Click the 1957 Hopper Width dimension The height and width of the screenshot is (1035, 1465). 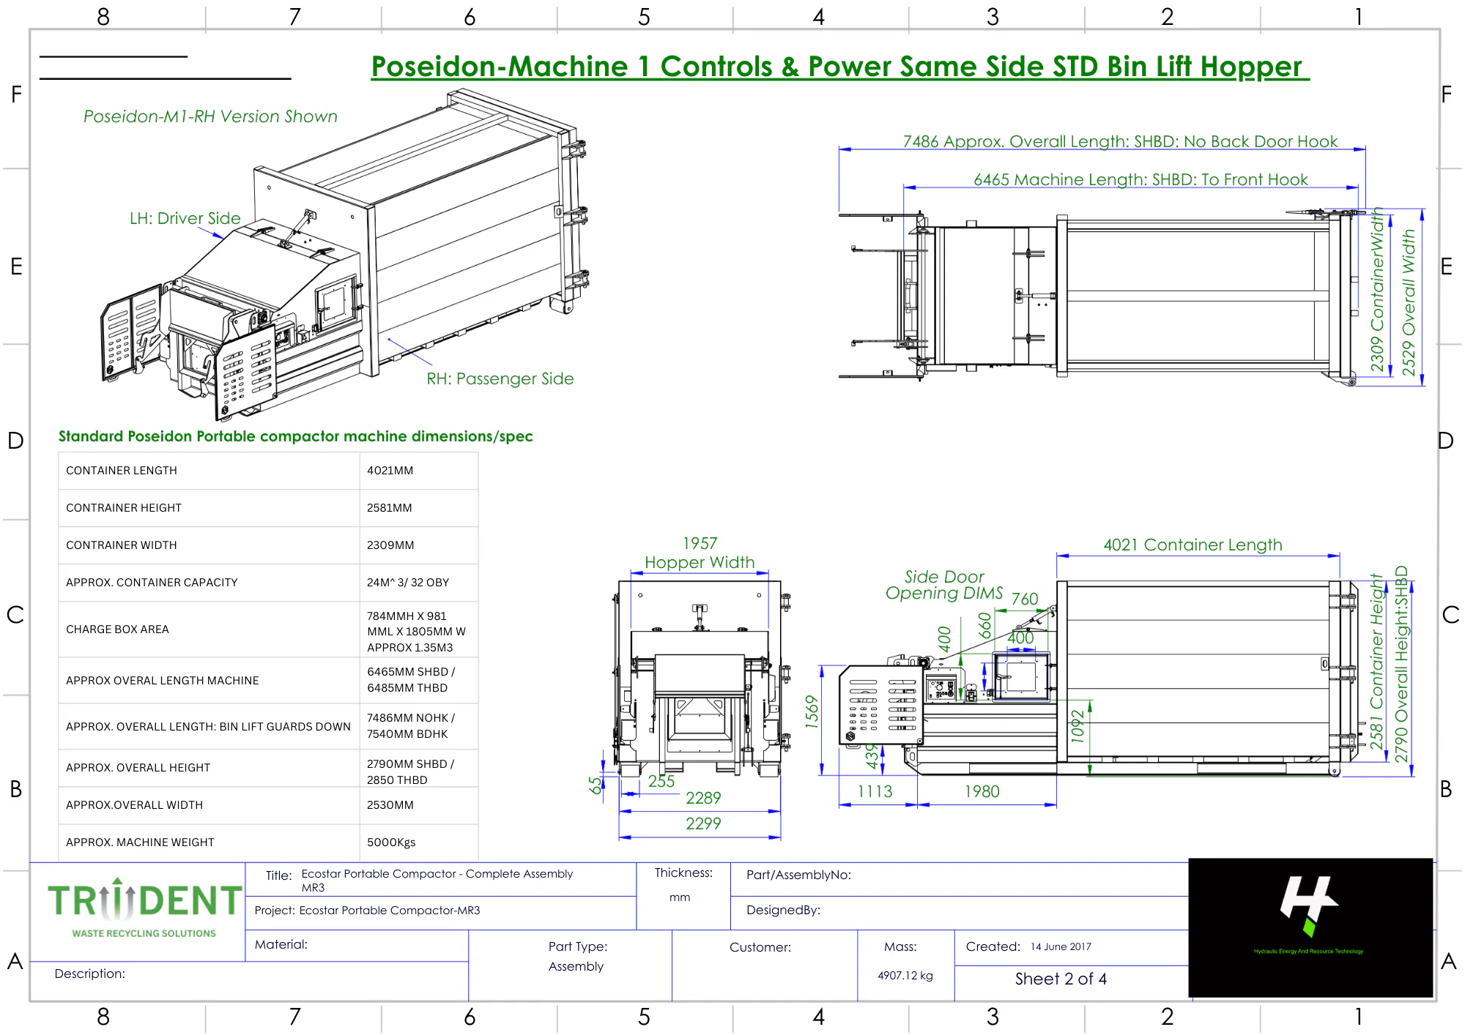[700, 553]
